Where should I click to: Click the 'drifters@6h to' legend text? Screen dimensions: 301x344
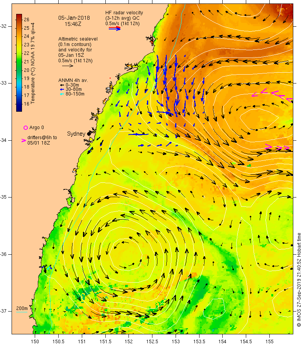pyautogui.click(x=42, y=138)
